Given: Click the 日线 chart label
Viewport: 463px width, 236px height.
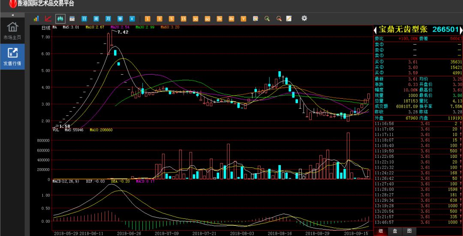Looking at the screenshot, I should point(46,28).
